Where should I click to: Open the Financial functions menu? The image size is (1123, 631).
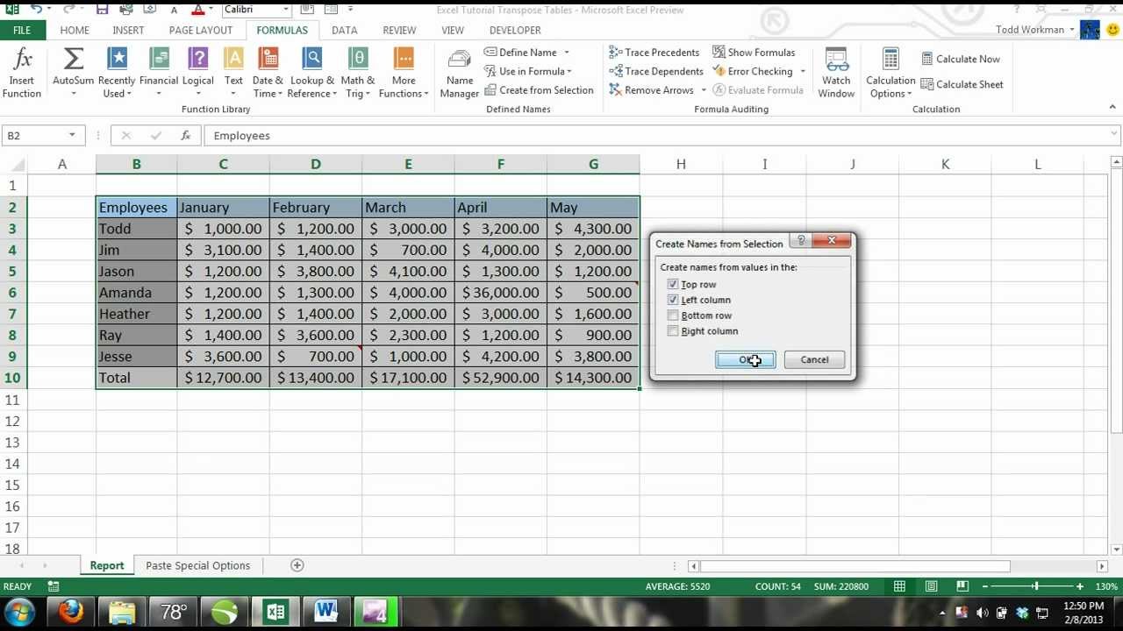pos(159,73)
